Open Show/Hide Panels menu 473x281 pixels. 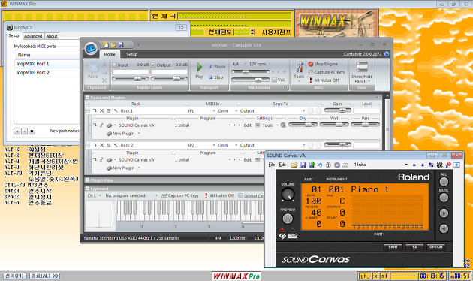coord(362,72)
